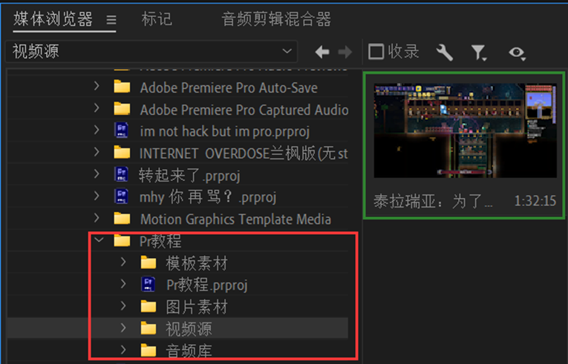568x364 pixels.
Task: Click the 泰拉瑞亚 video clip thumbnail
Action: click(464, 130)
